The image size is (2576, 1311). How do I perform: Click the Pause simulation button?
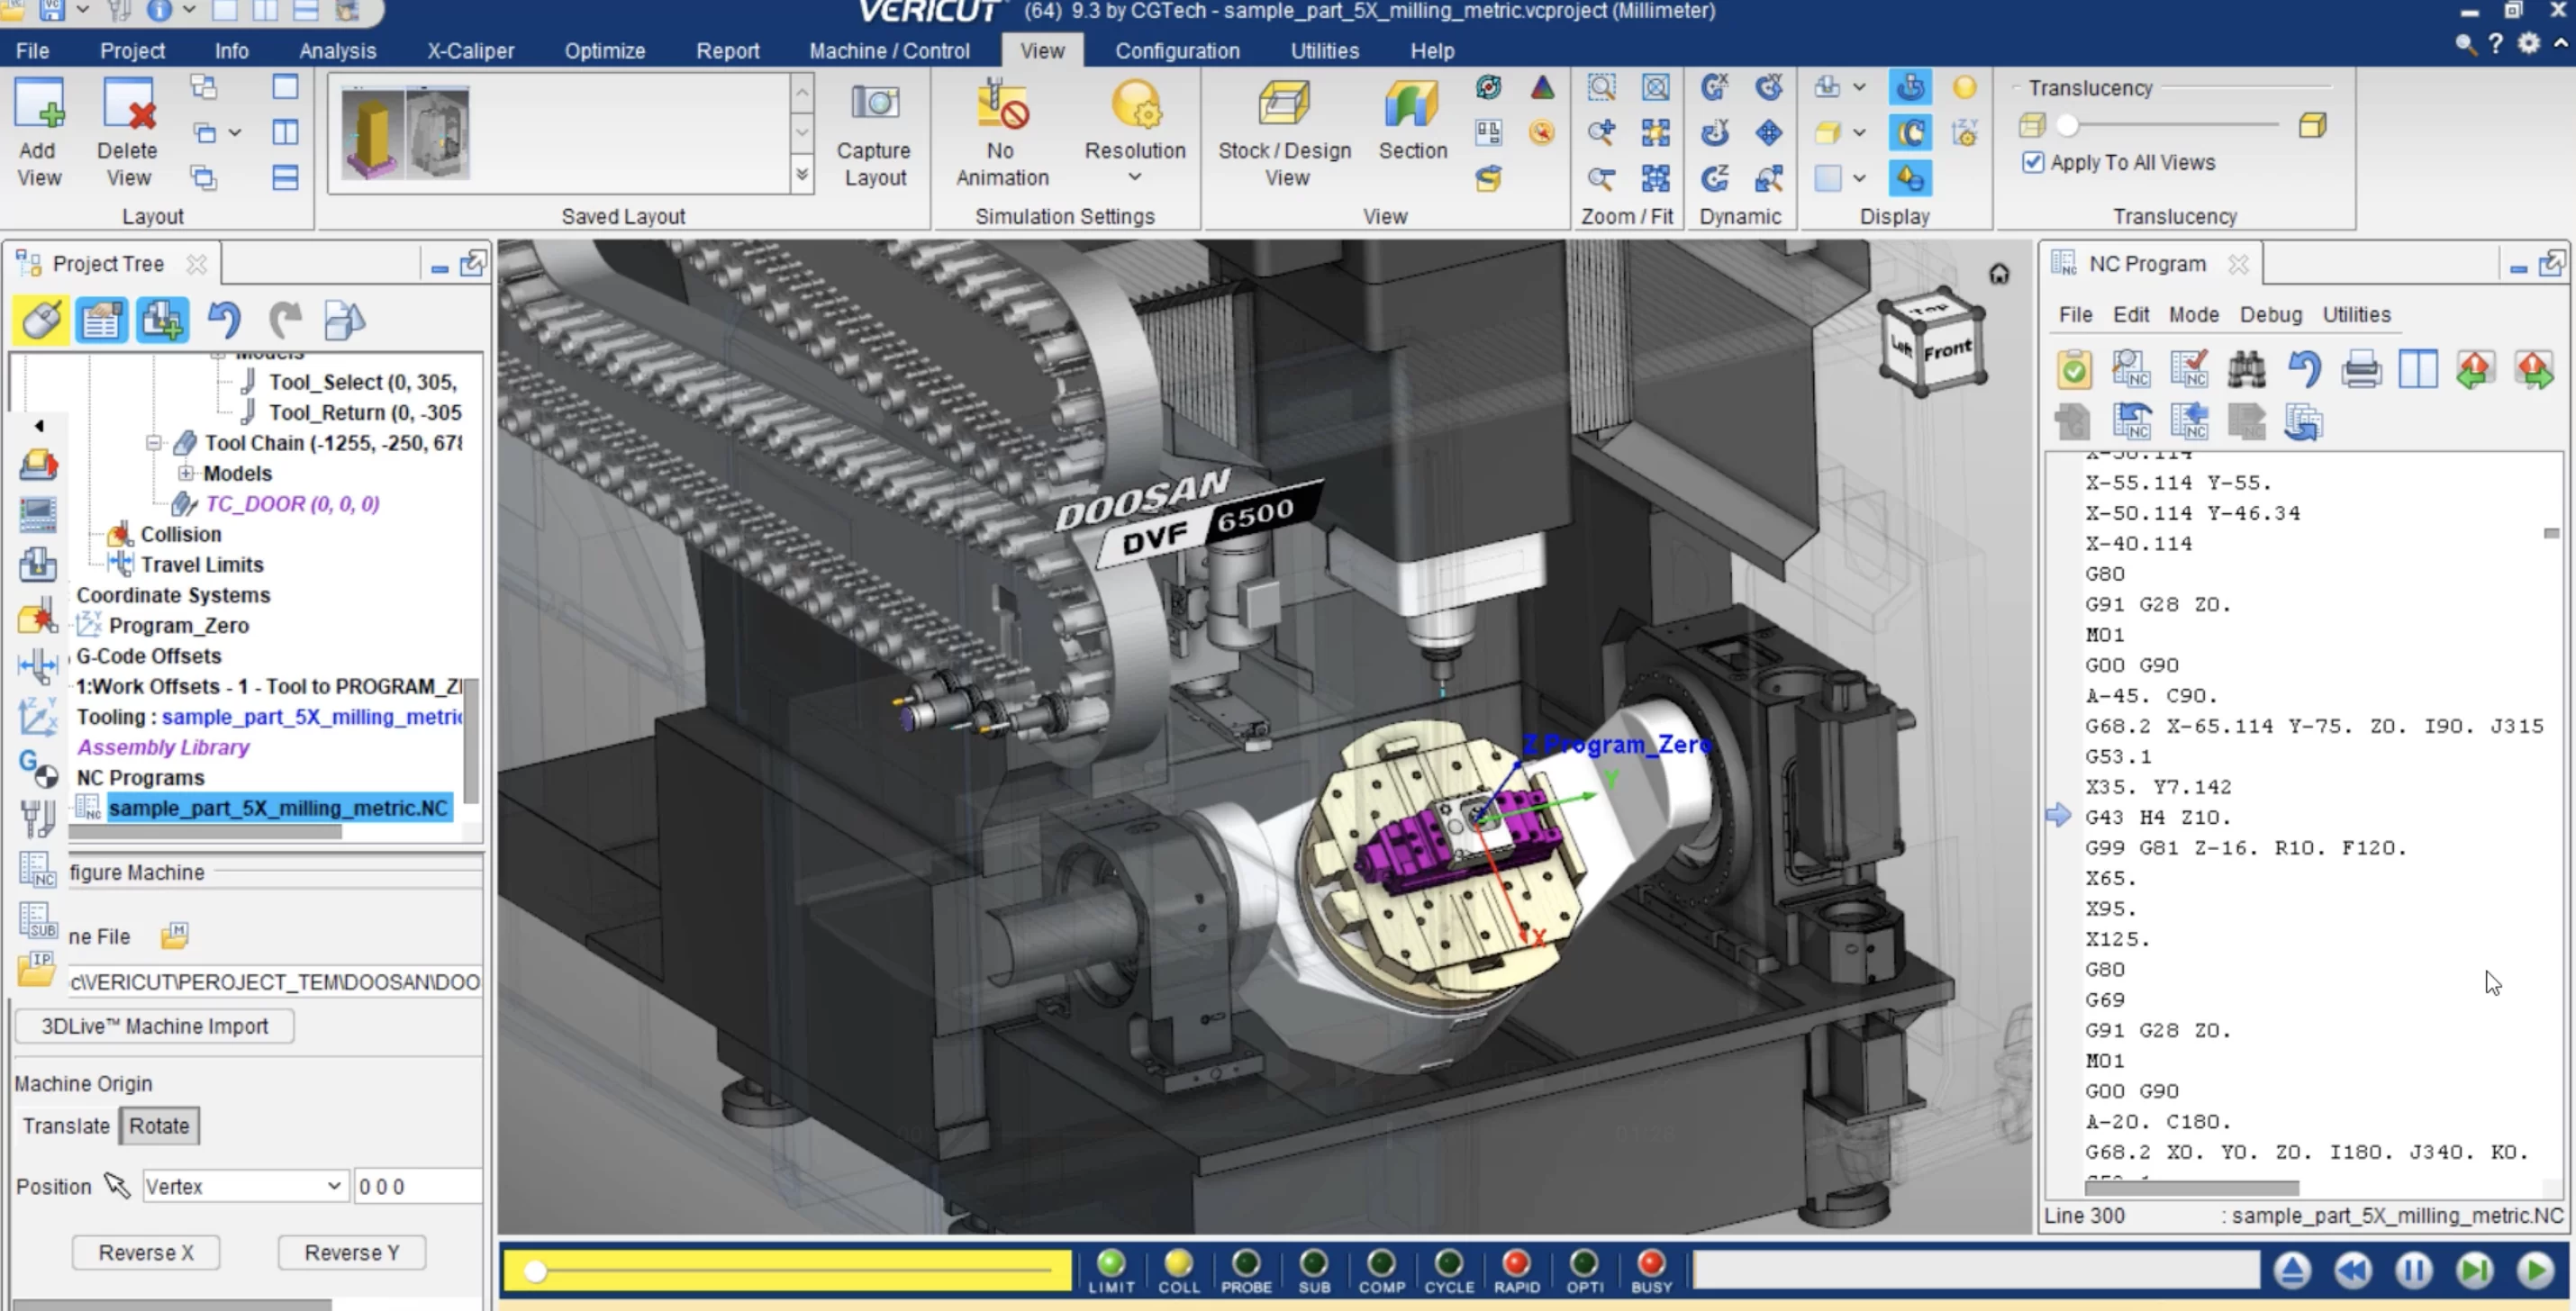[x=2414, y=1270]
